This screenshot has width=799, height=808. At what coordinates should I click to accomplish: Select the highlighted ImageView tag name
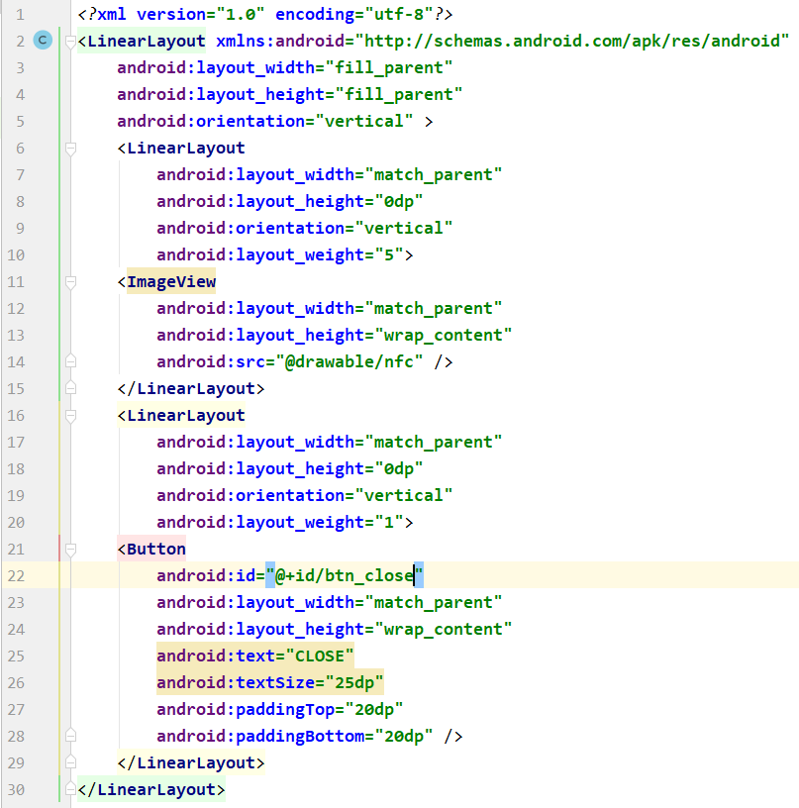[171, 281]
